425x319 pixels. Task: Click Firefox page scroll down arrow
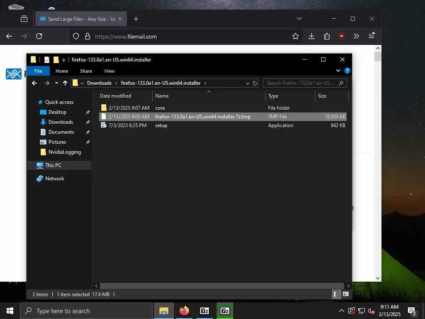378,278
